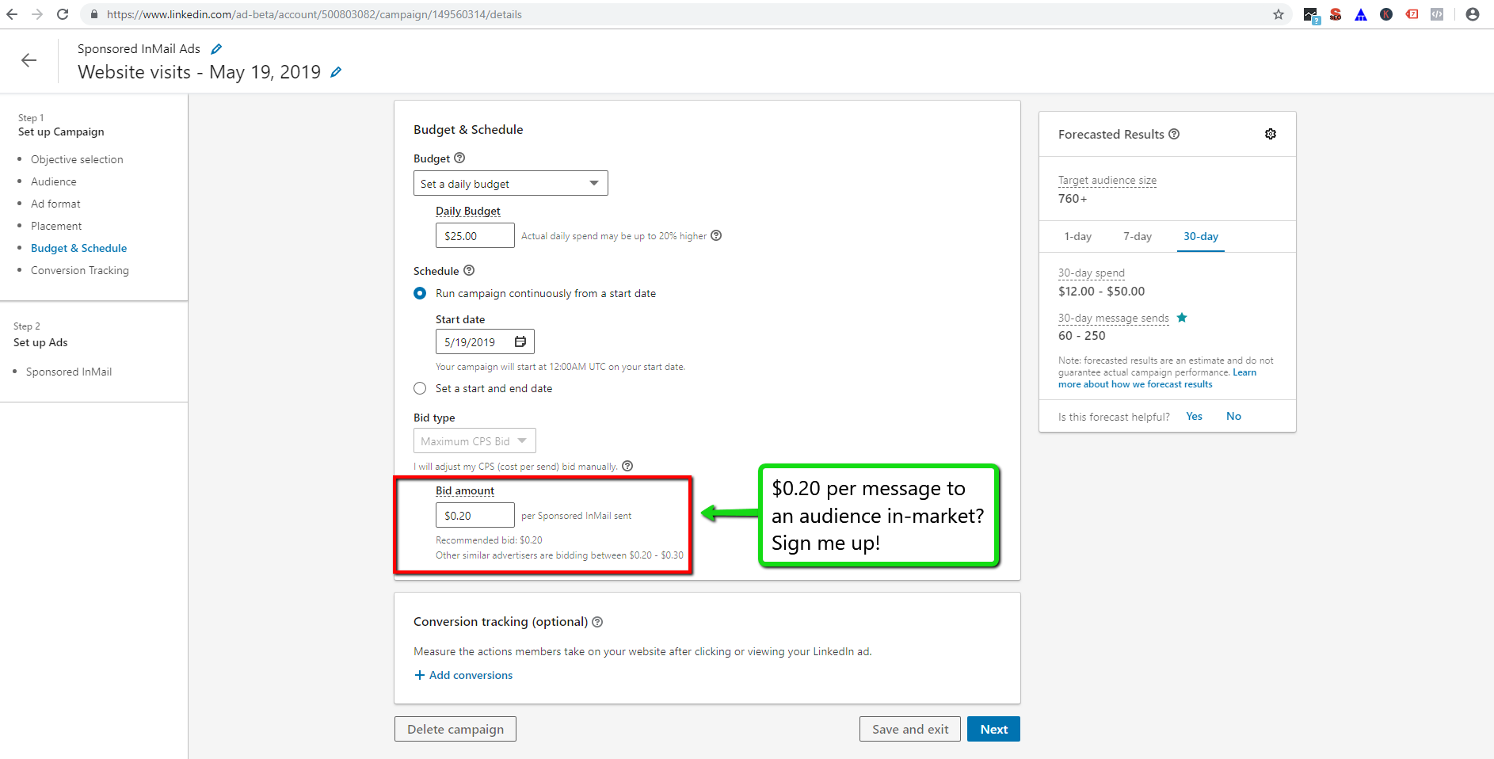
Task: Select the Audience step in the left sidebar
Action: [53, 181]
